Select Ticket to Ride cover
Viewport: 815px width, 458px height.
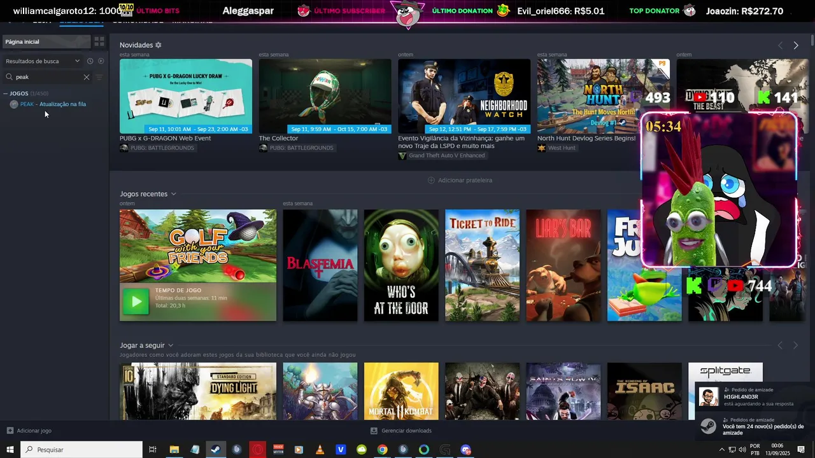point(482,265)
